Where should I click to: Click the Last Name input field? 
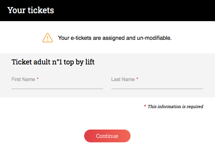[x=157, y=82]
